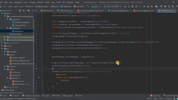
Task: Open the Layout Inspector tool window
Action: point(170,96)
